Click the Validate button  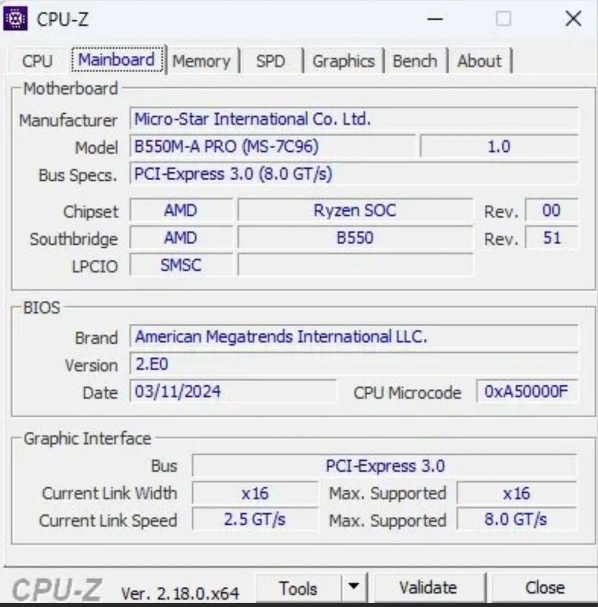pos(427,587)
